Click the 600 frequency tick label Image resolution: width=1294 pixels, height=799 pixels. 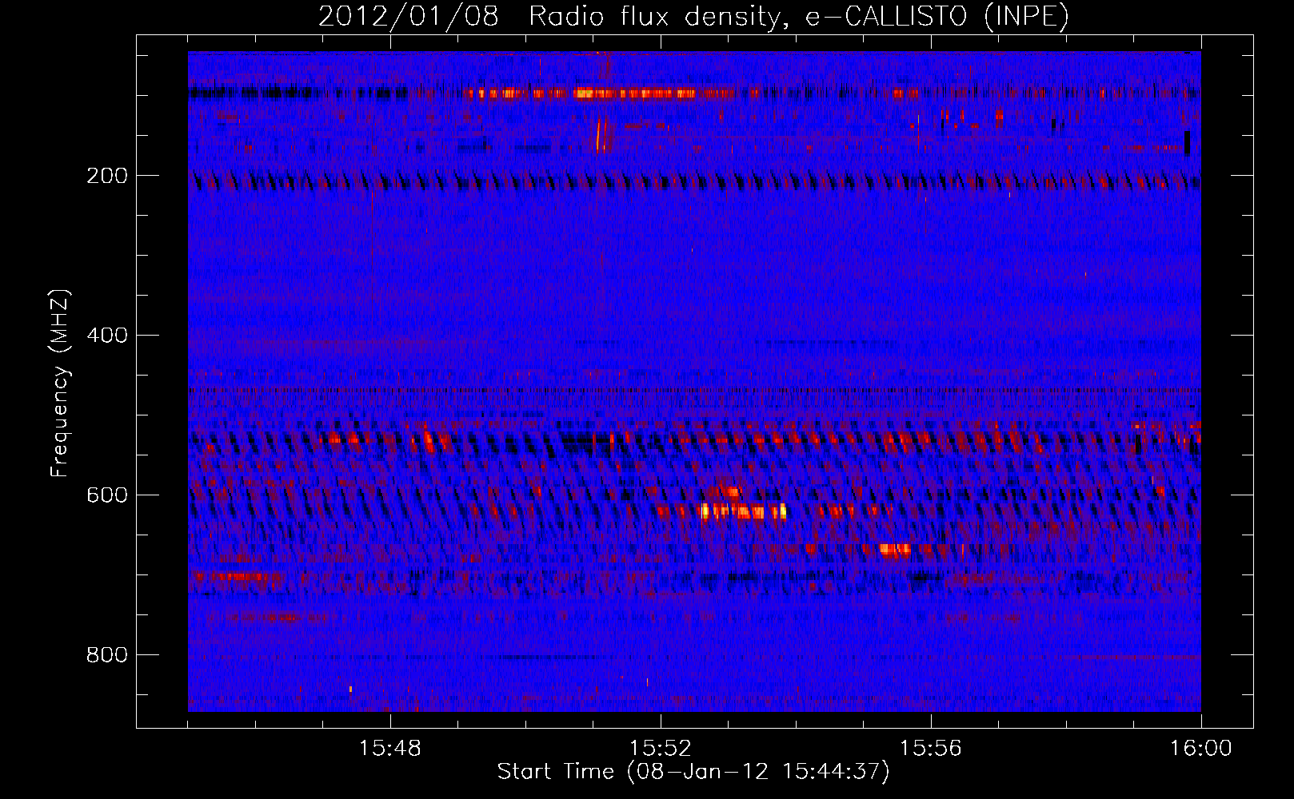[107, 495]
